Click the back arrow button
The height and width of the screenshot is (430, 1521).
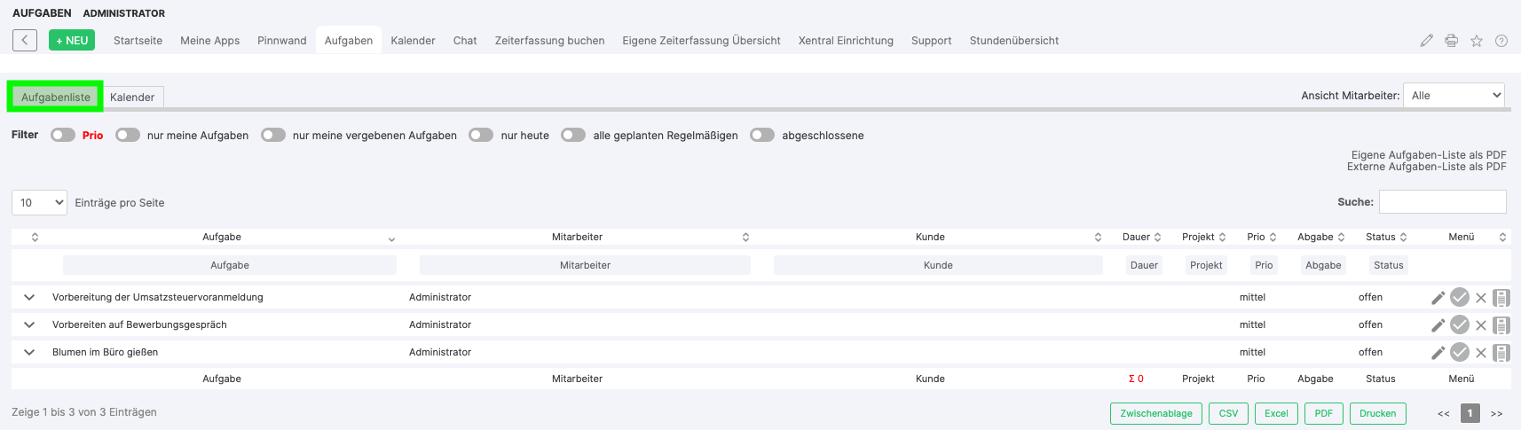coord(25,40)
